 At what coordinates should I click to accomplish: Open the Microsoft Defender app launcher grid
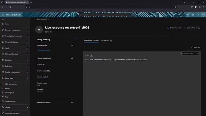(x=3, y=15)
